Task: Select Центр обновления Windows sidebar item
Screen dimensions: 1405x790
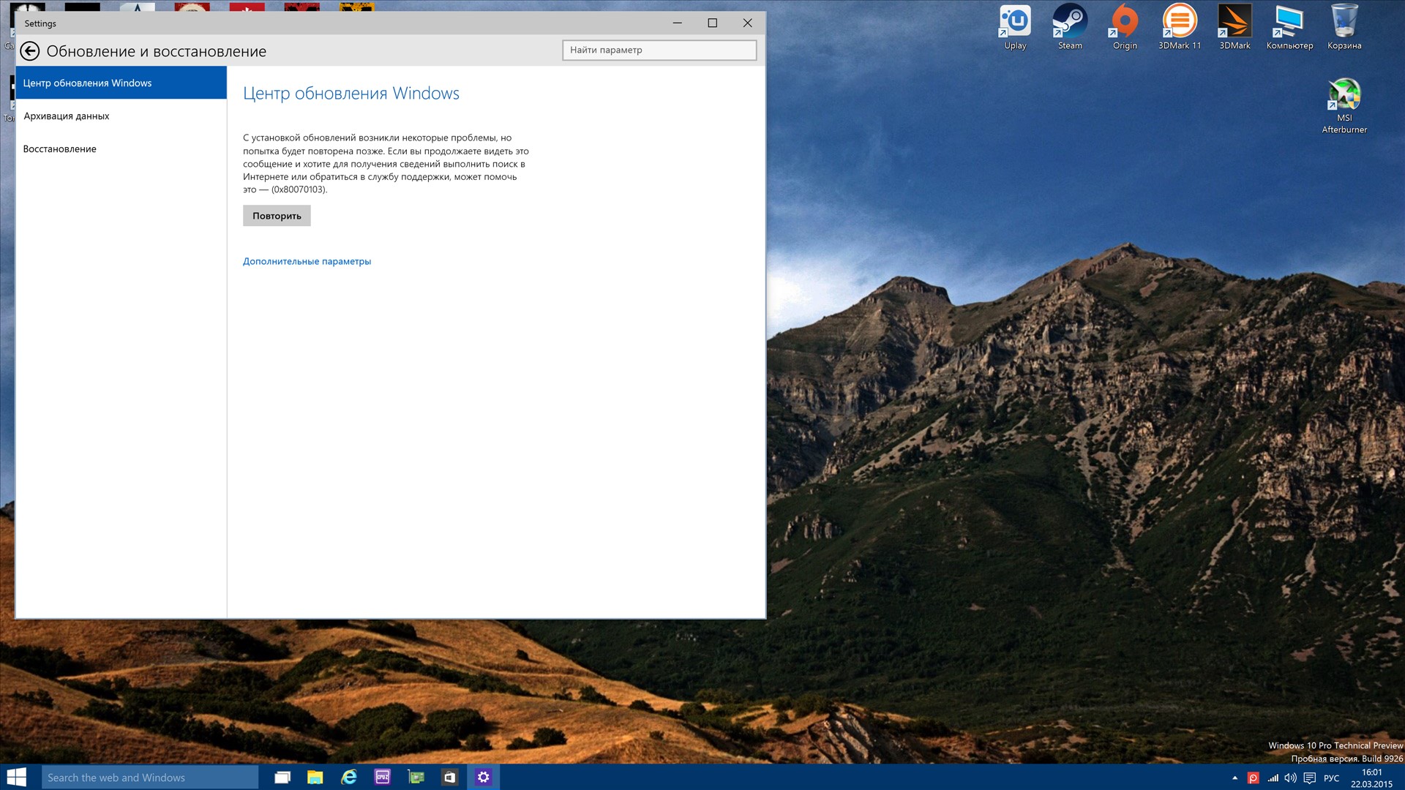Action: pyautogui.click(x=88, y=83)
